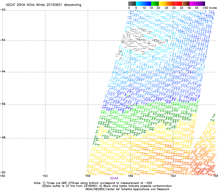This screenshot has width=218, height=191.
Task: Click the -46 latitude axis label
Action: (3, 104)
